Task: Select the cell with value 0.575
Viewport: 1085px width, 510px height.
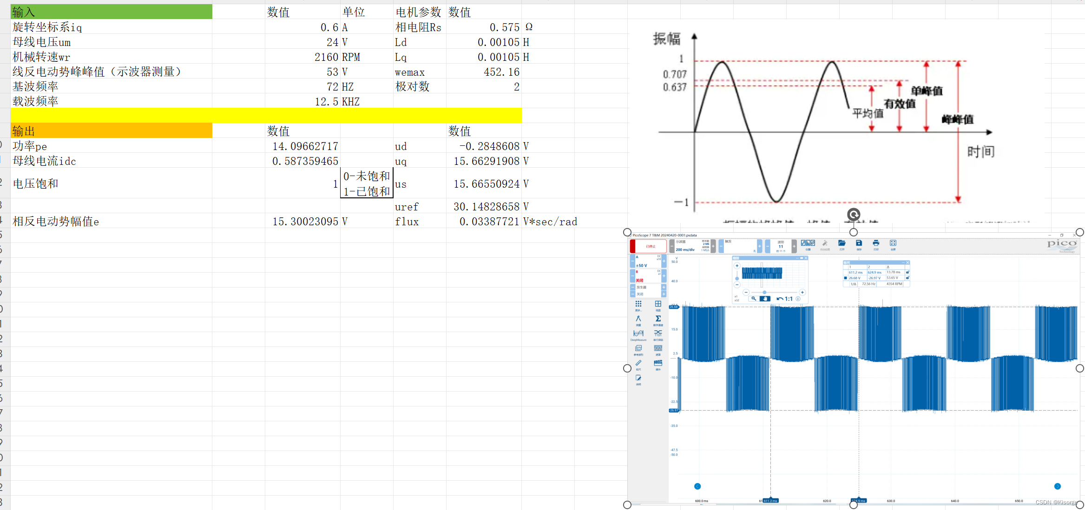Action: [x=484, y=27]
